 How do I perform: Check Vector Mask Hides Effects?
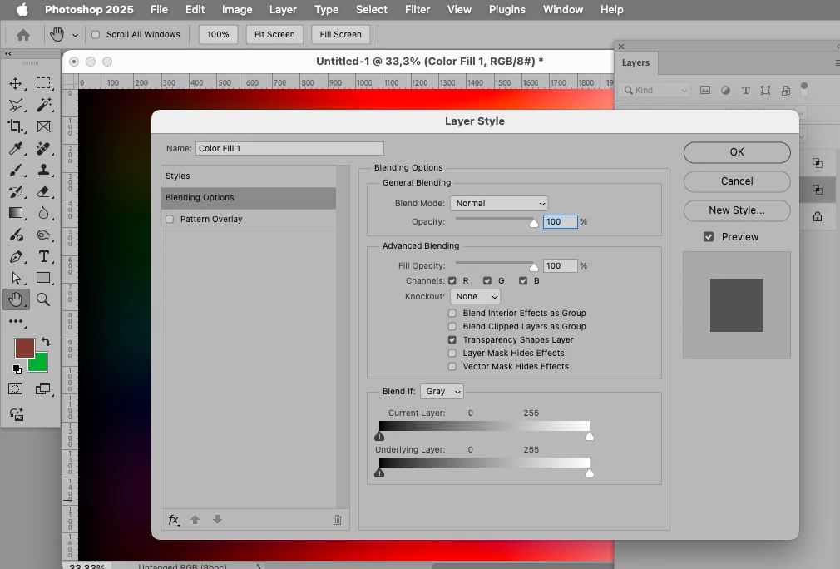pyautogui.click(x=452, y=367)
